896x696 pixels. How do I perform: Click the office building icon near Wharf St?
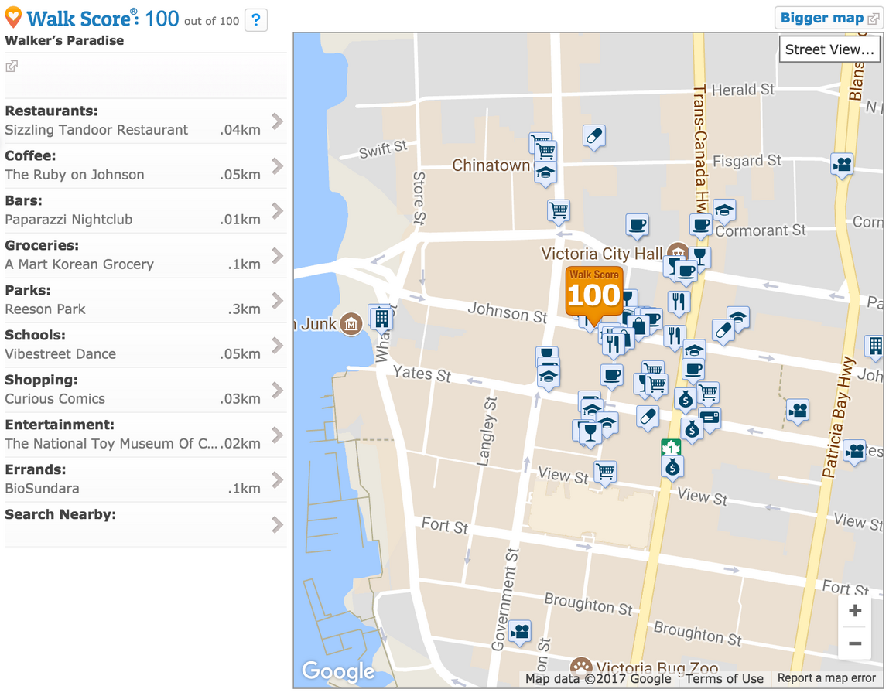(x=381, y=318)
